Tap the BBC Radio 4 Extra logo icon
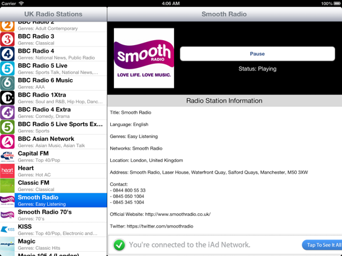Image resolution: width=342 pixels, height=256 pixels. tap(7, 113)
